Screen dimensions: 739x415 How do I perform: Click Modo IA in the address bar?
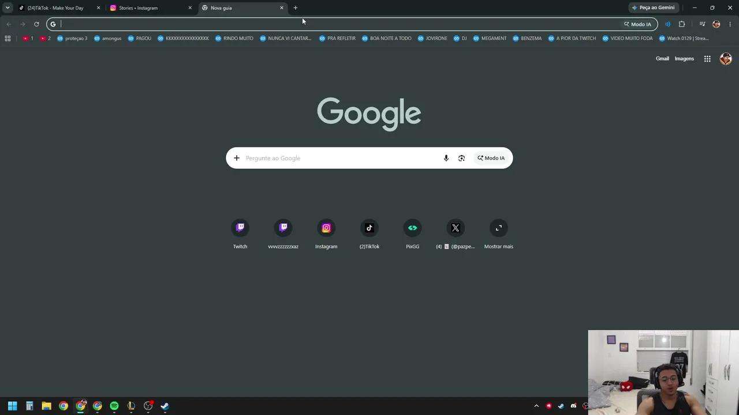point(637,24)
